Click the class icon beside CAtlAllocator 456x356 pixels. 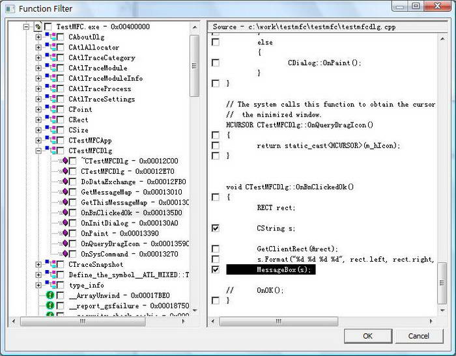pos(50,47)
